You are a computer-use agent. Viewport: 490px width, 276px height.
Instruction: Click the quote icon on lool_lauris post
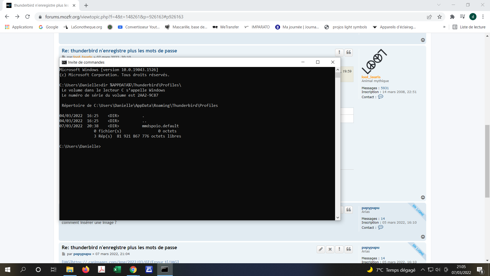coord(349,52)
